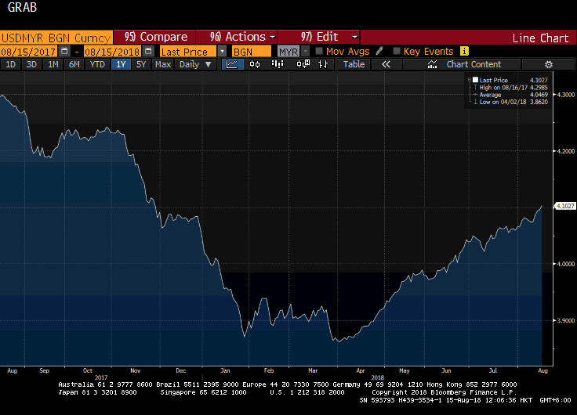This screenshot has height=415, width=577.
Task: Click the chart settings gear icon
Action: pyautogui.click(x=548, y=64)
